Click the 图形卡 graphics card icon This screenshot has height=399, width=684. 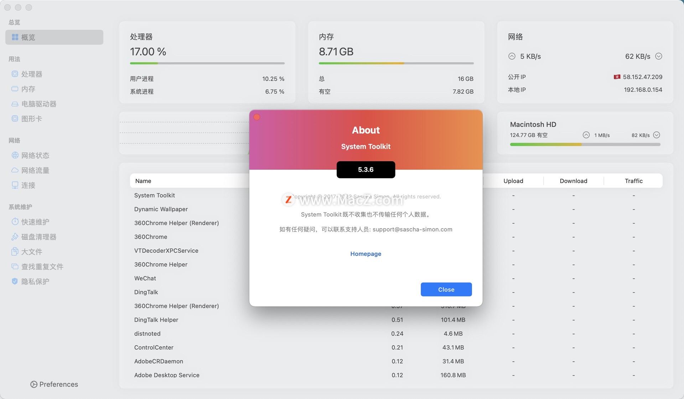[x=15, y=119]
